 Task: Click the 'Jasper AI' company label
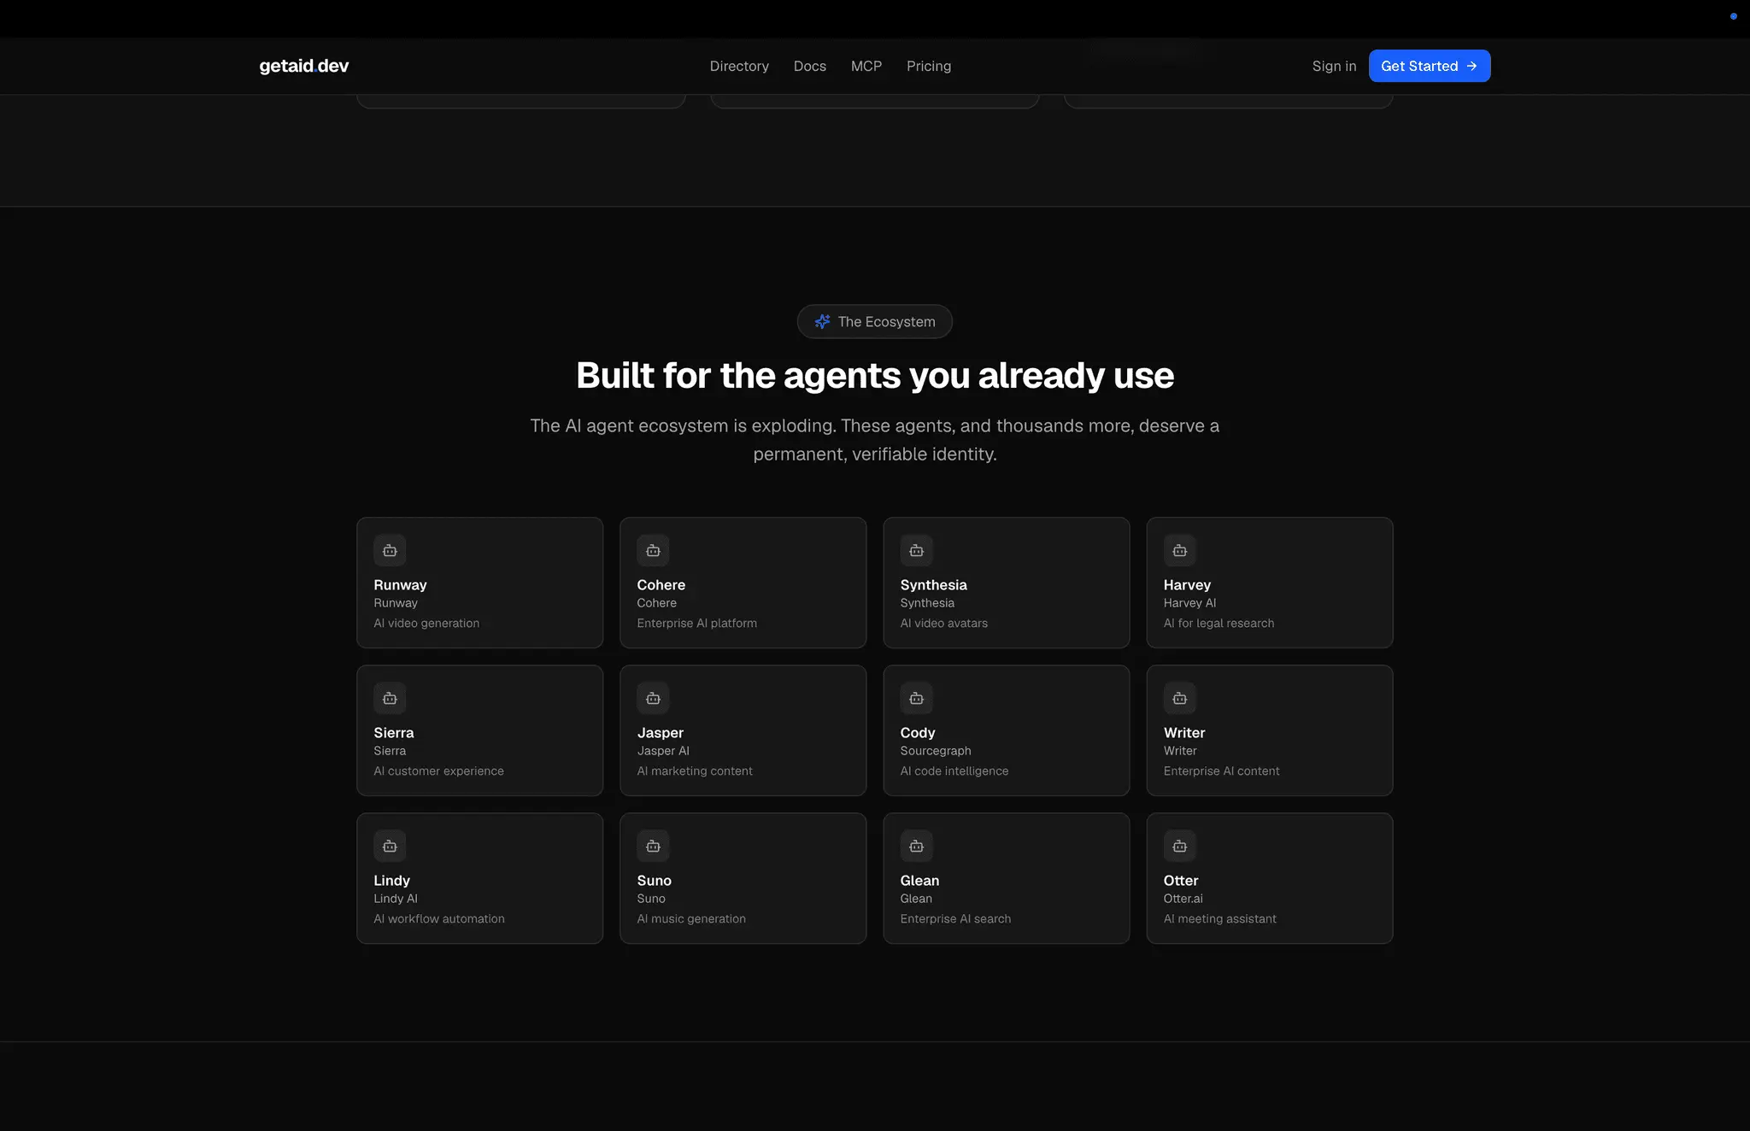[662, 750]
